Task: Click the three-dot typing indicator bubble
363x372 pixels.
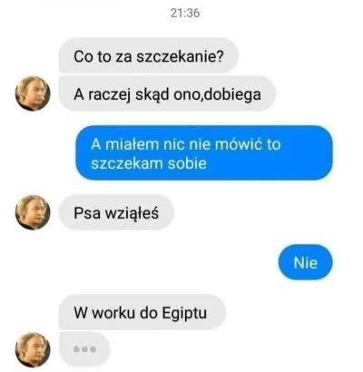Action: click(x=84, y=349)
